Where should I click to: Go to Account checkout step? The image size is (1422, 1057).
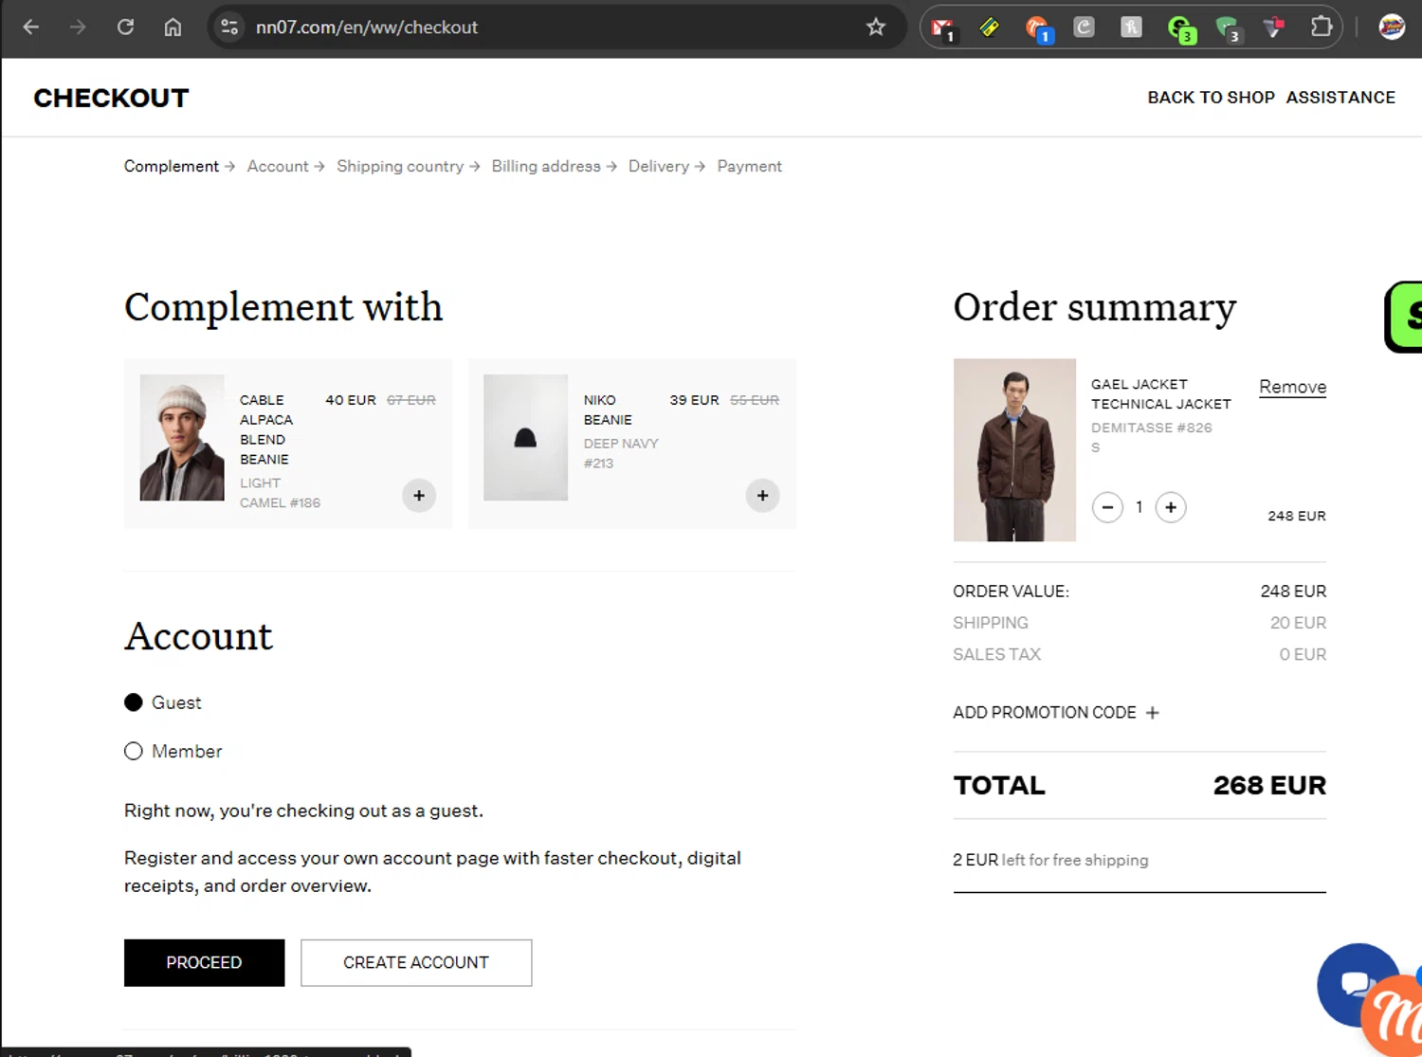click(278, 166)
